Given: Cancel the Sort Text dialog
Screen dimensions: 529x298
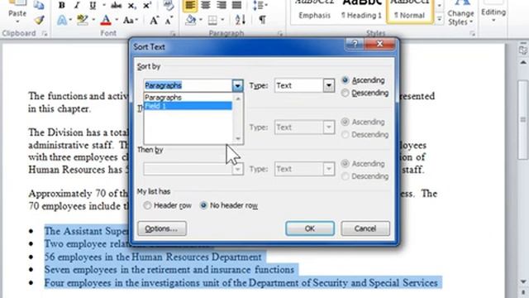Looking at the screenshot, I should click(x=365, y=228).
